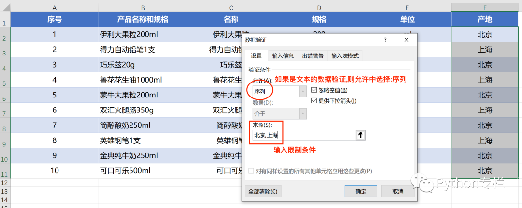
Task: Click the 序号 header cell
Action: [55, 19]
